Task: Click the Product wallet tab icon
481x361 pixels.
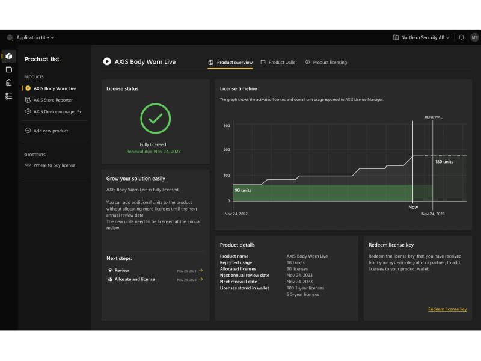Action: (x=263, y=62)
